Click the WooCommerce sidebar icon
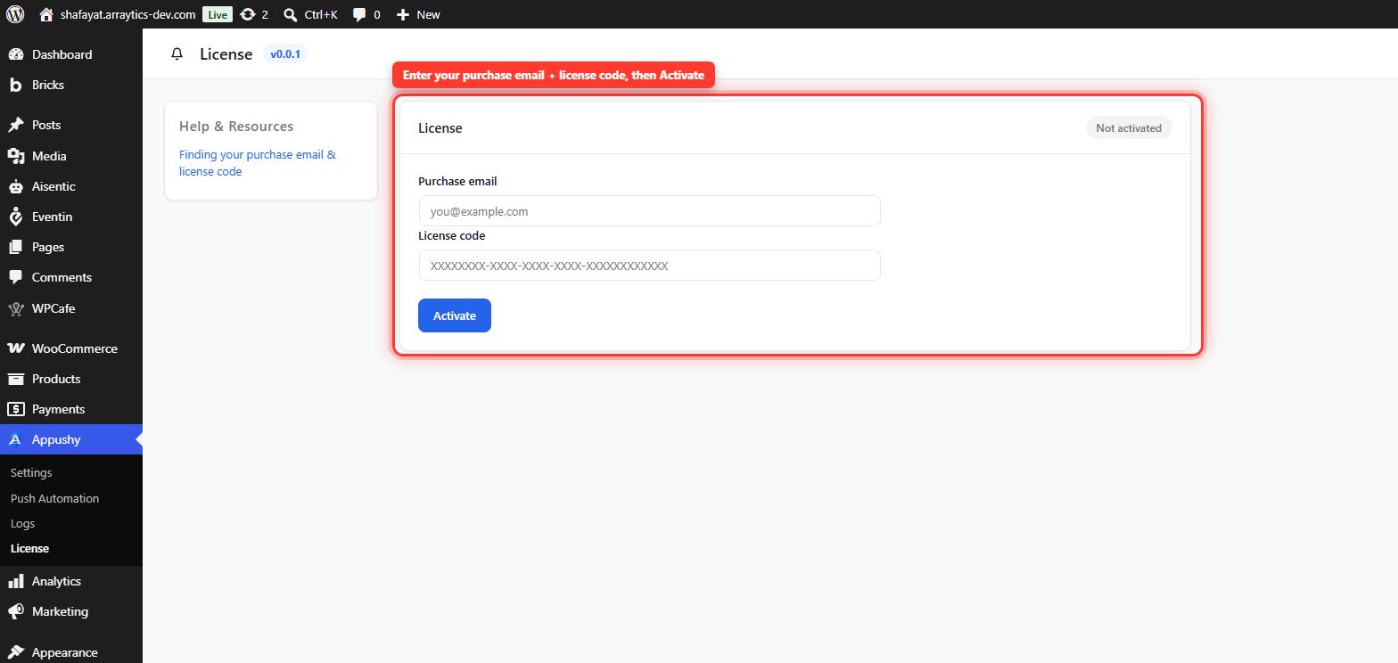This screenshot has width=1398, height=663. 16,348
